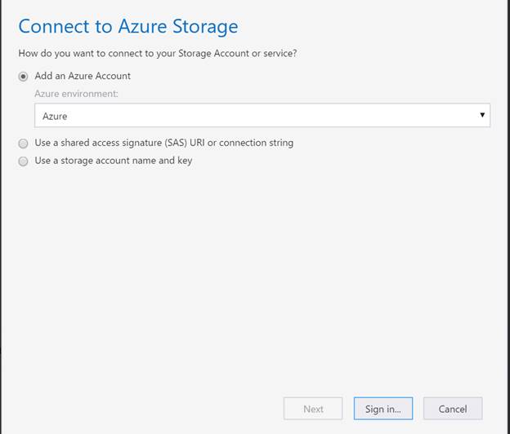Viewport: 510px width, 434px height.
Task: Select the storage account name and key radio button
Action: [23, 161]
